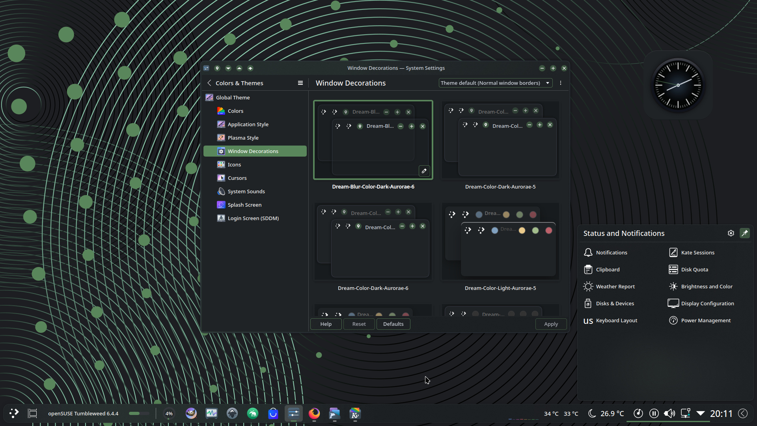This screenshot has width=757, height=426.
Task: Open Icons settings in the sidebar
Action: pyautogui.click(x=255, y=164)
